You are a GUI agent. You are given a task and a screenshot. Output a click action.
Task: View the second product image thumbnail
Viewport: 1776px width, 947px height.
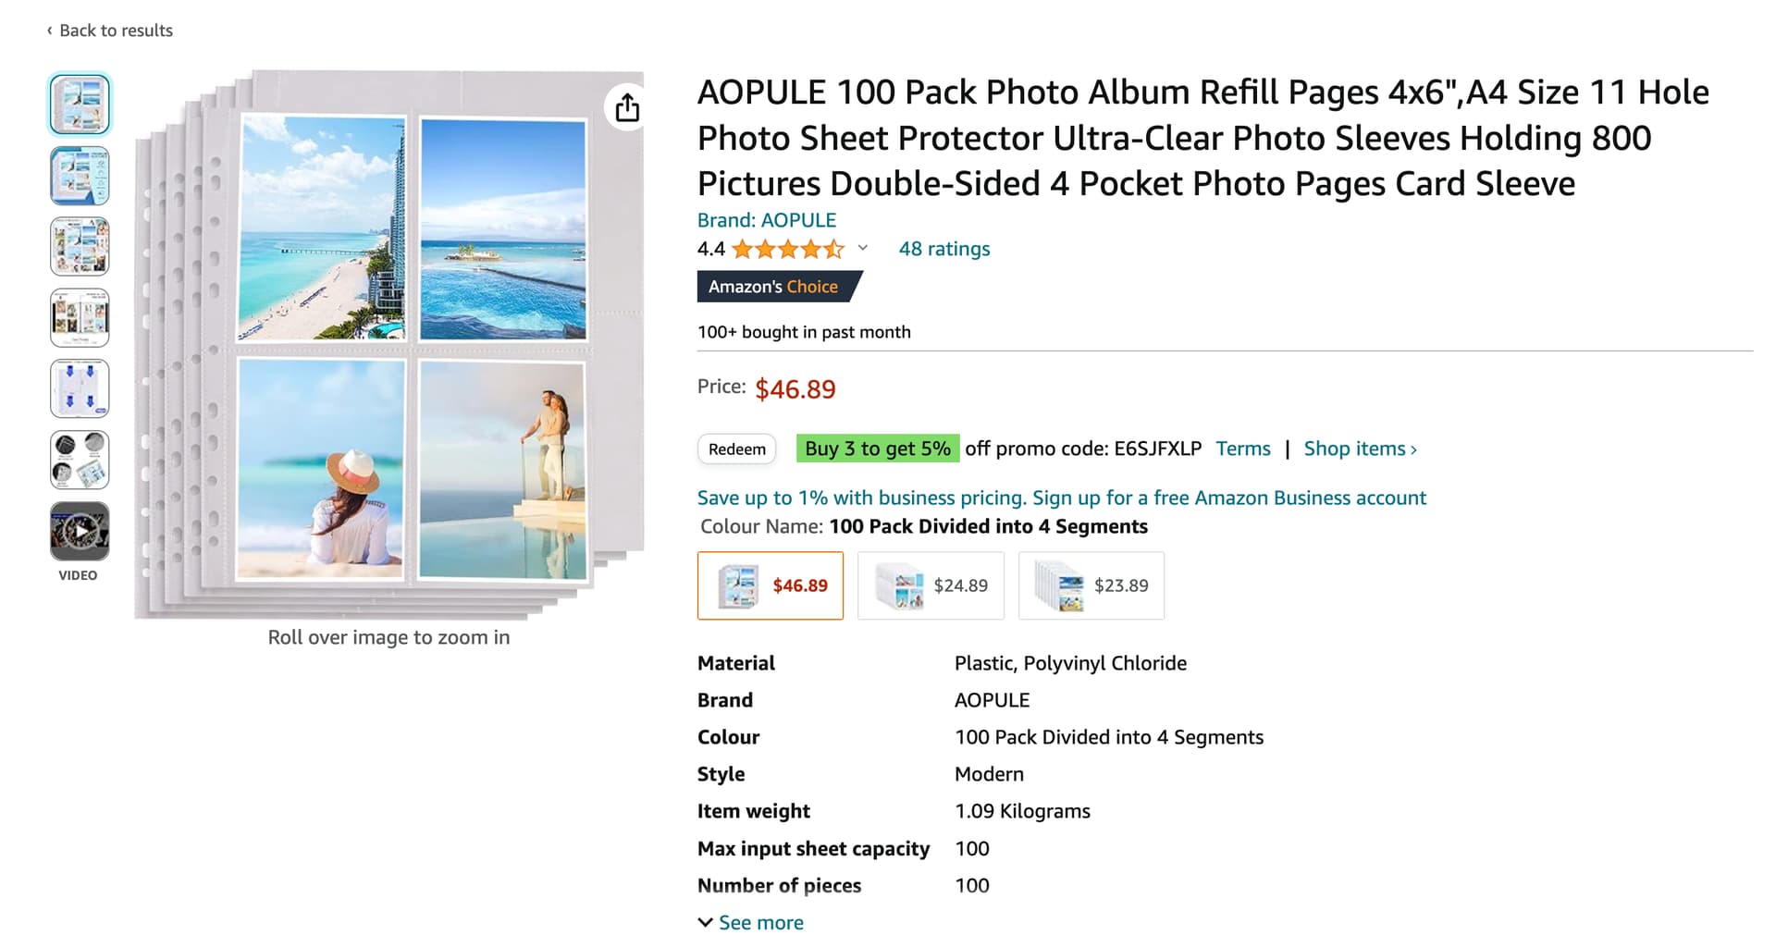coord(80,176)
